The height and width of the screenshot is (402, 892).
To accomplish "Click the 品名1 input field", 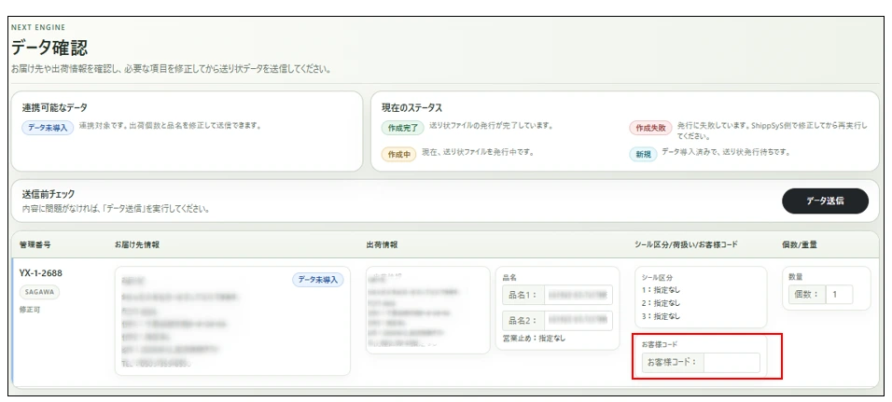I will point(578,295).
